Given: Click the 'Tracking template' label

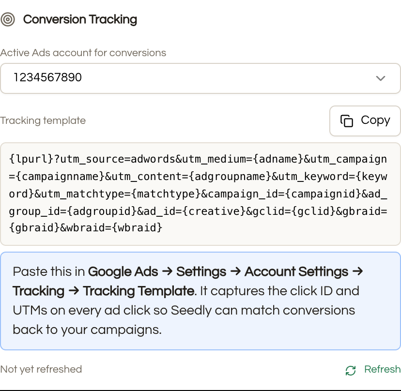Looking at the screenshot, I should (43, 120).
